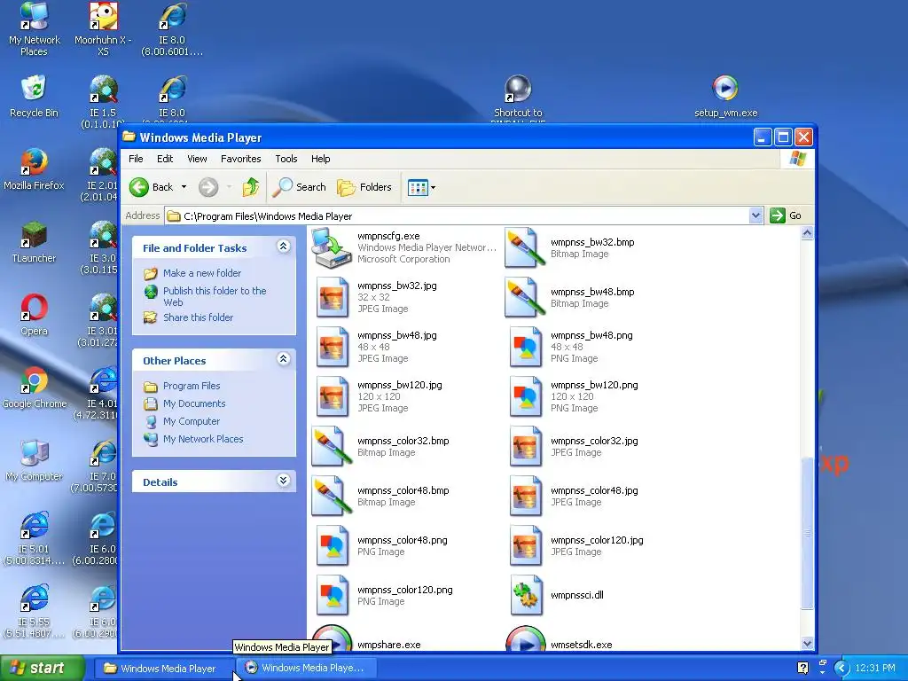The width and height of the screenshot is (908, 681).
Task: Click the Go button
Action: [786, 215]
